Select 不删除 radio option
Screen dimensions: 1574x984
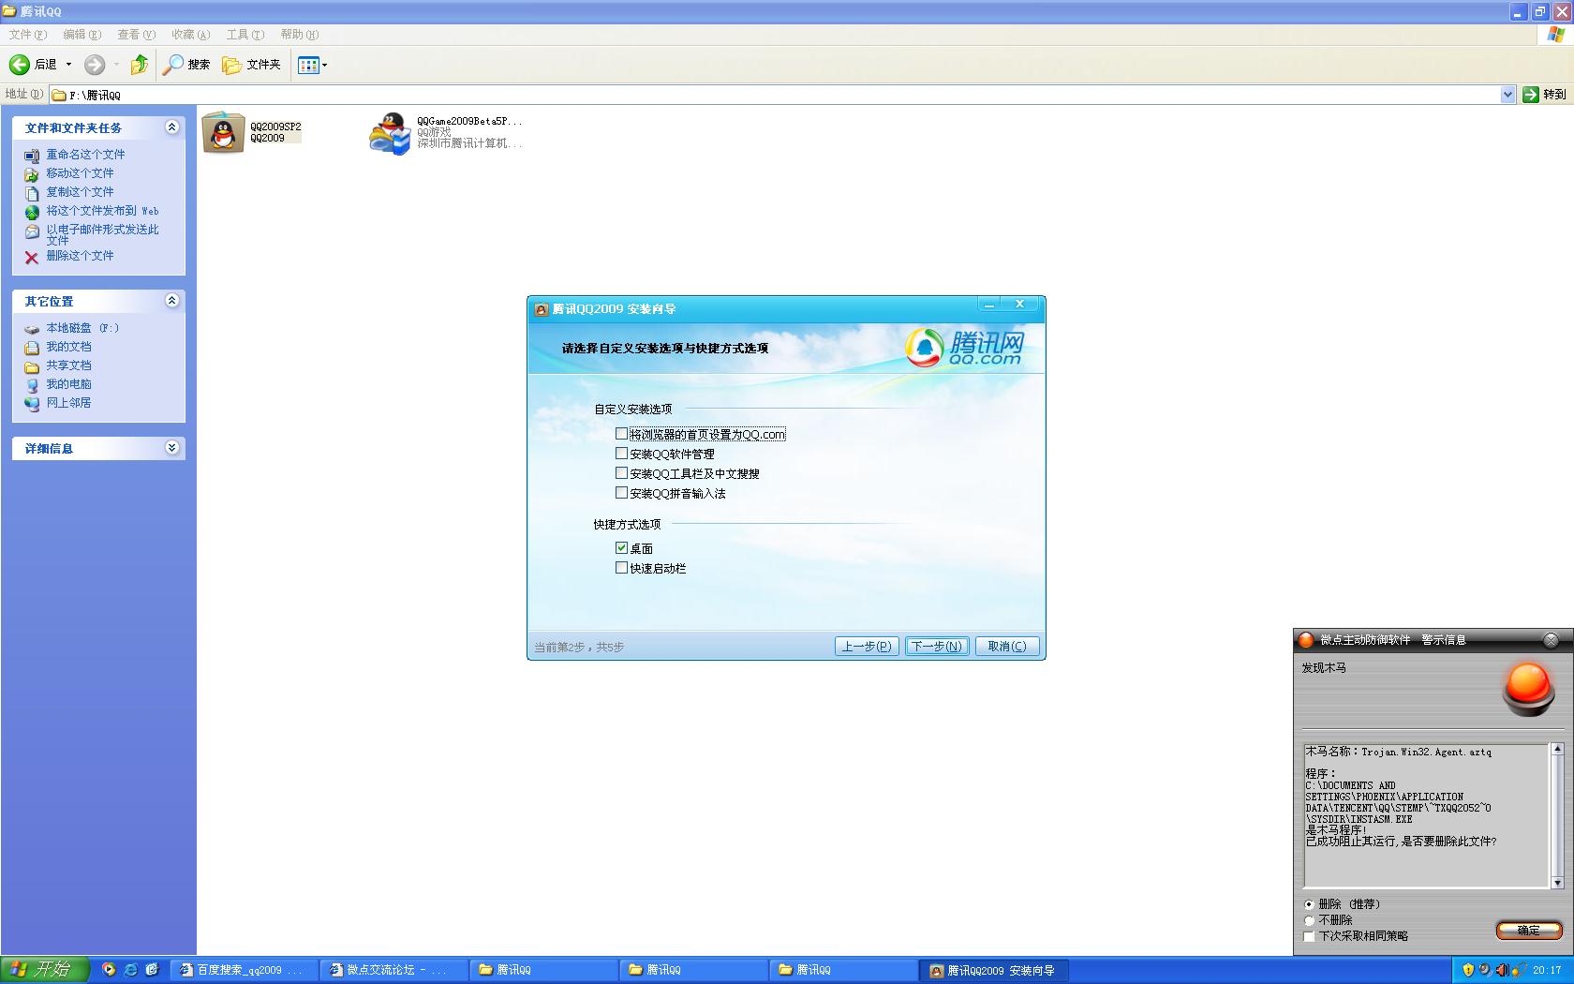click(1309, 921)
